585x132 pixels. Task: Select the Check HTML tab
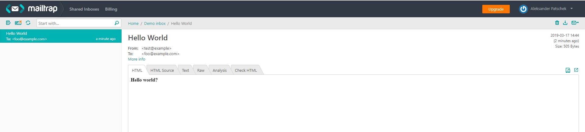point(246,70)
